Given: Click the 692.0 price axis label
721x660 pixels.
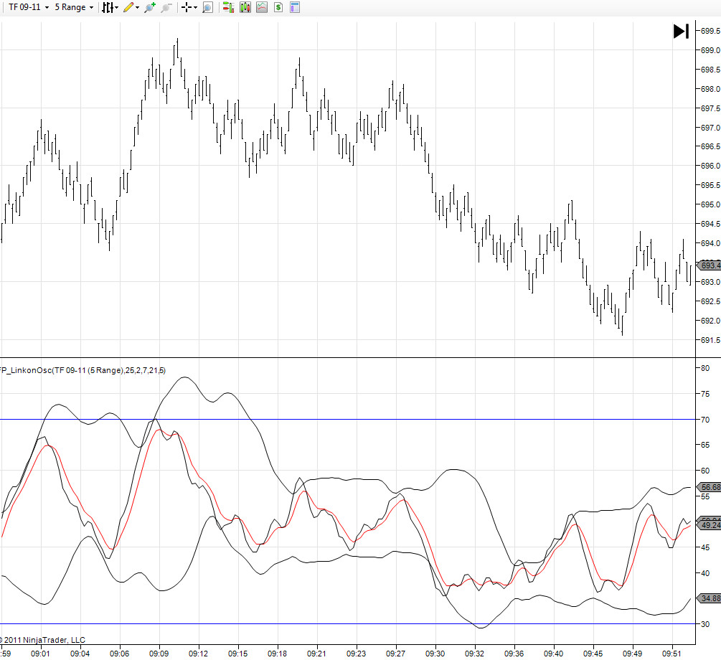Looking at the screenshot, I should pyautogui.click(x=710, y=321).
